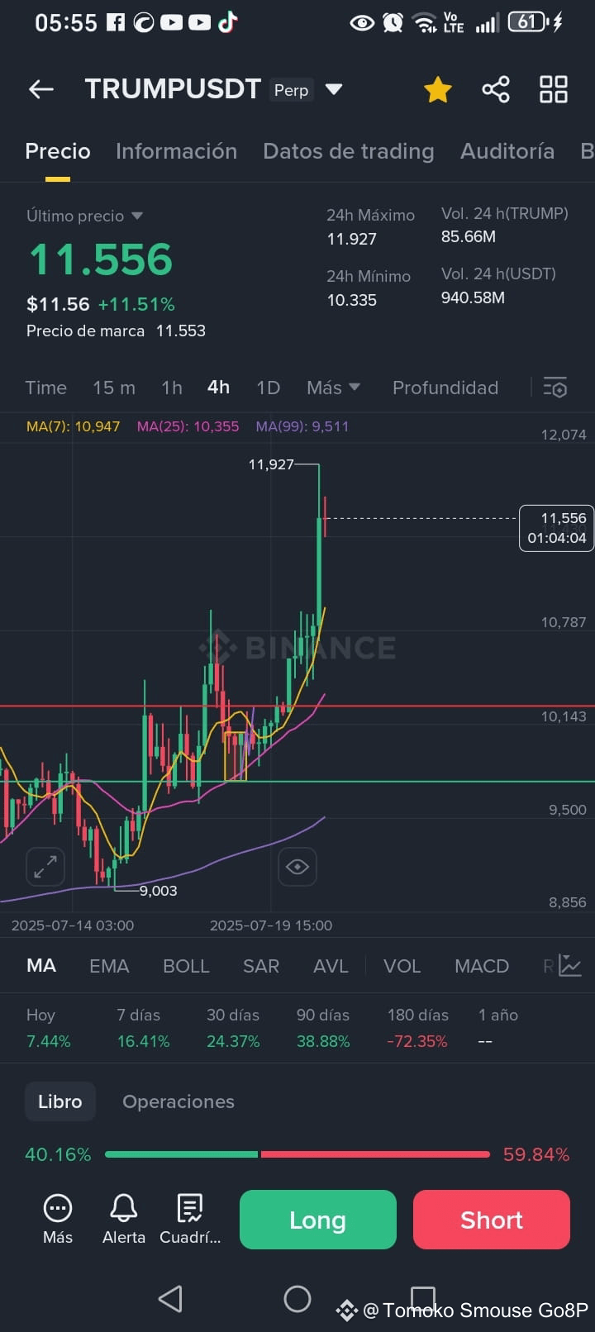Select the VOL indicator
This screenshot has height=1332, width=595.
[402, 966]
